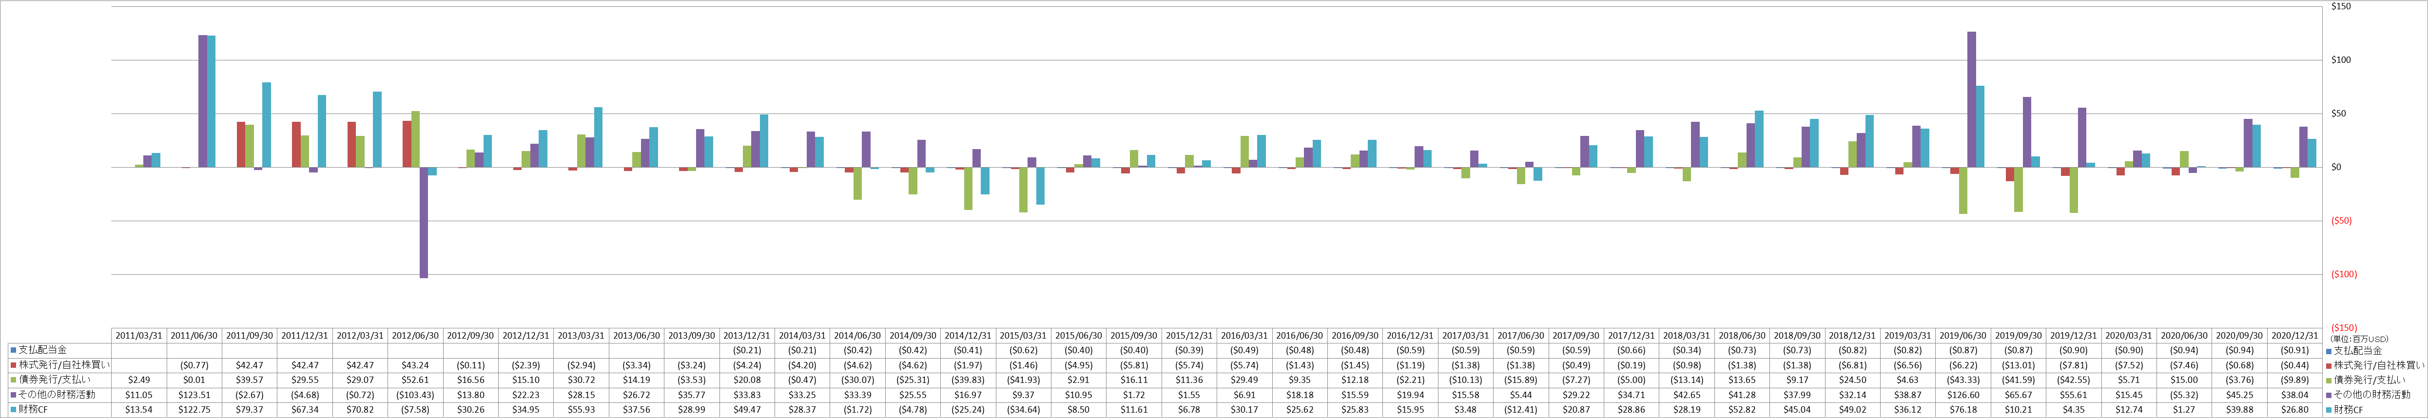
Task: Click the $29.49 cell
Action: (x=1244, y=380)
